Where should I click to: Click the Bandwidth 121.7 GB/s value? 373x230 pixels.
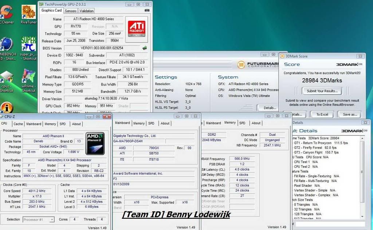pyautogui.click(x=133, y=91)
